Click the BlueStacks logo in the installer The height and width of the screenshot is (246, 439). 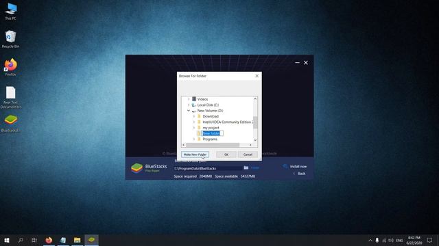click(x=137, y=168)
